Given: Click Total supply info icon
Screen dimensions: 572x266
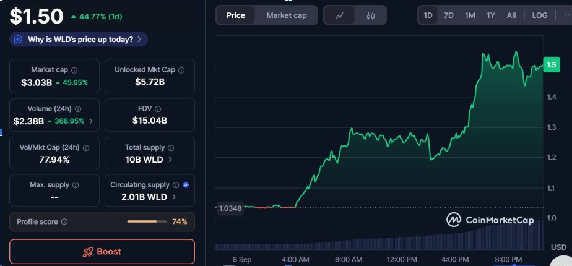Looking at the screenshot, I should coord(171,148).
